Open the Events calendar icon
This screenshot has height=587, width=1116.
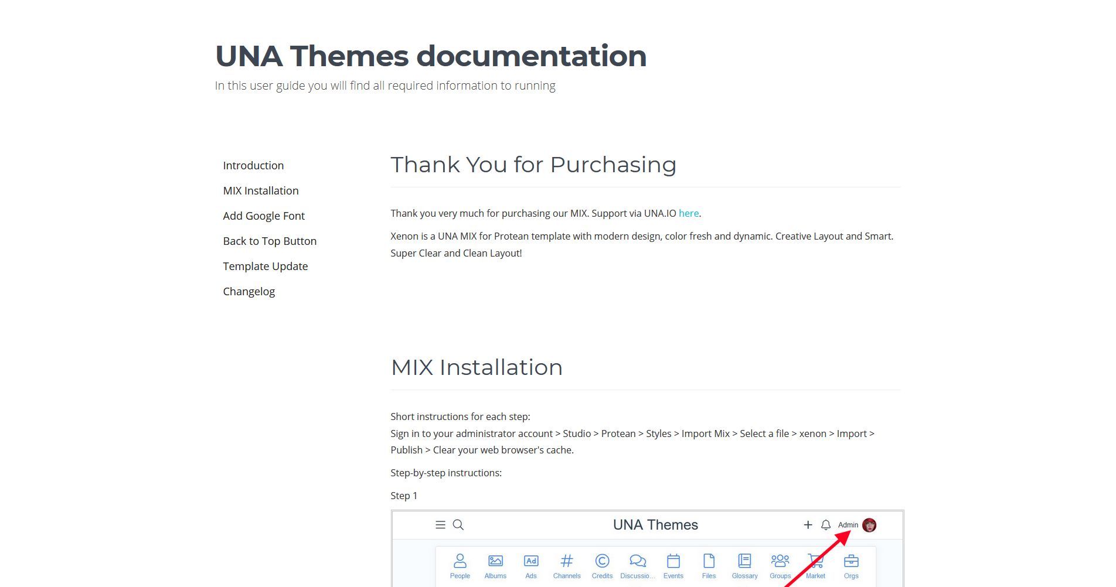coord(673,562)
